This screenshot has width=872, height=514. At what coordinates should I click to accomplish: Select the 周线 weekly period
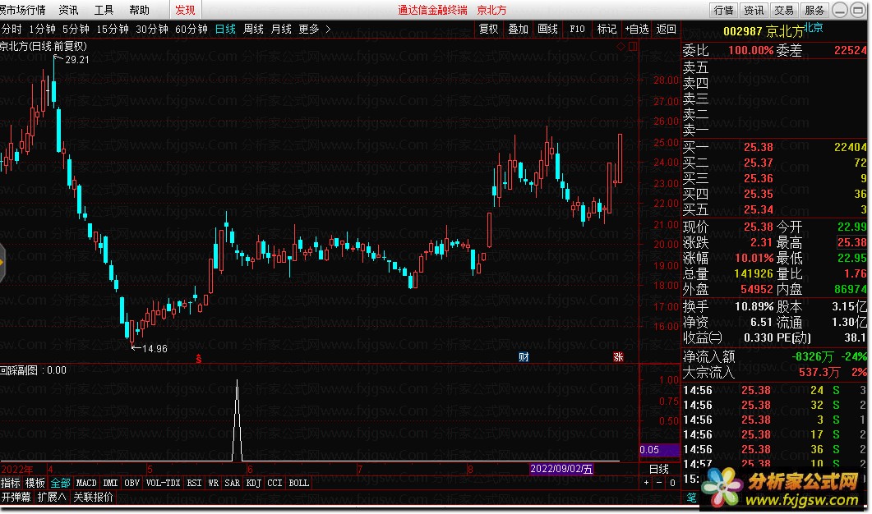pos(254,29)
